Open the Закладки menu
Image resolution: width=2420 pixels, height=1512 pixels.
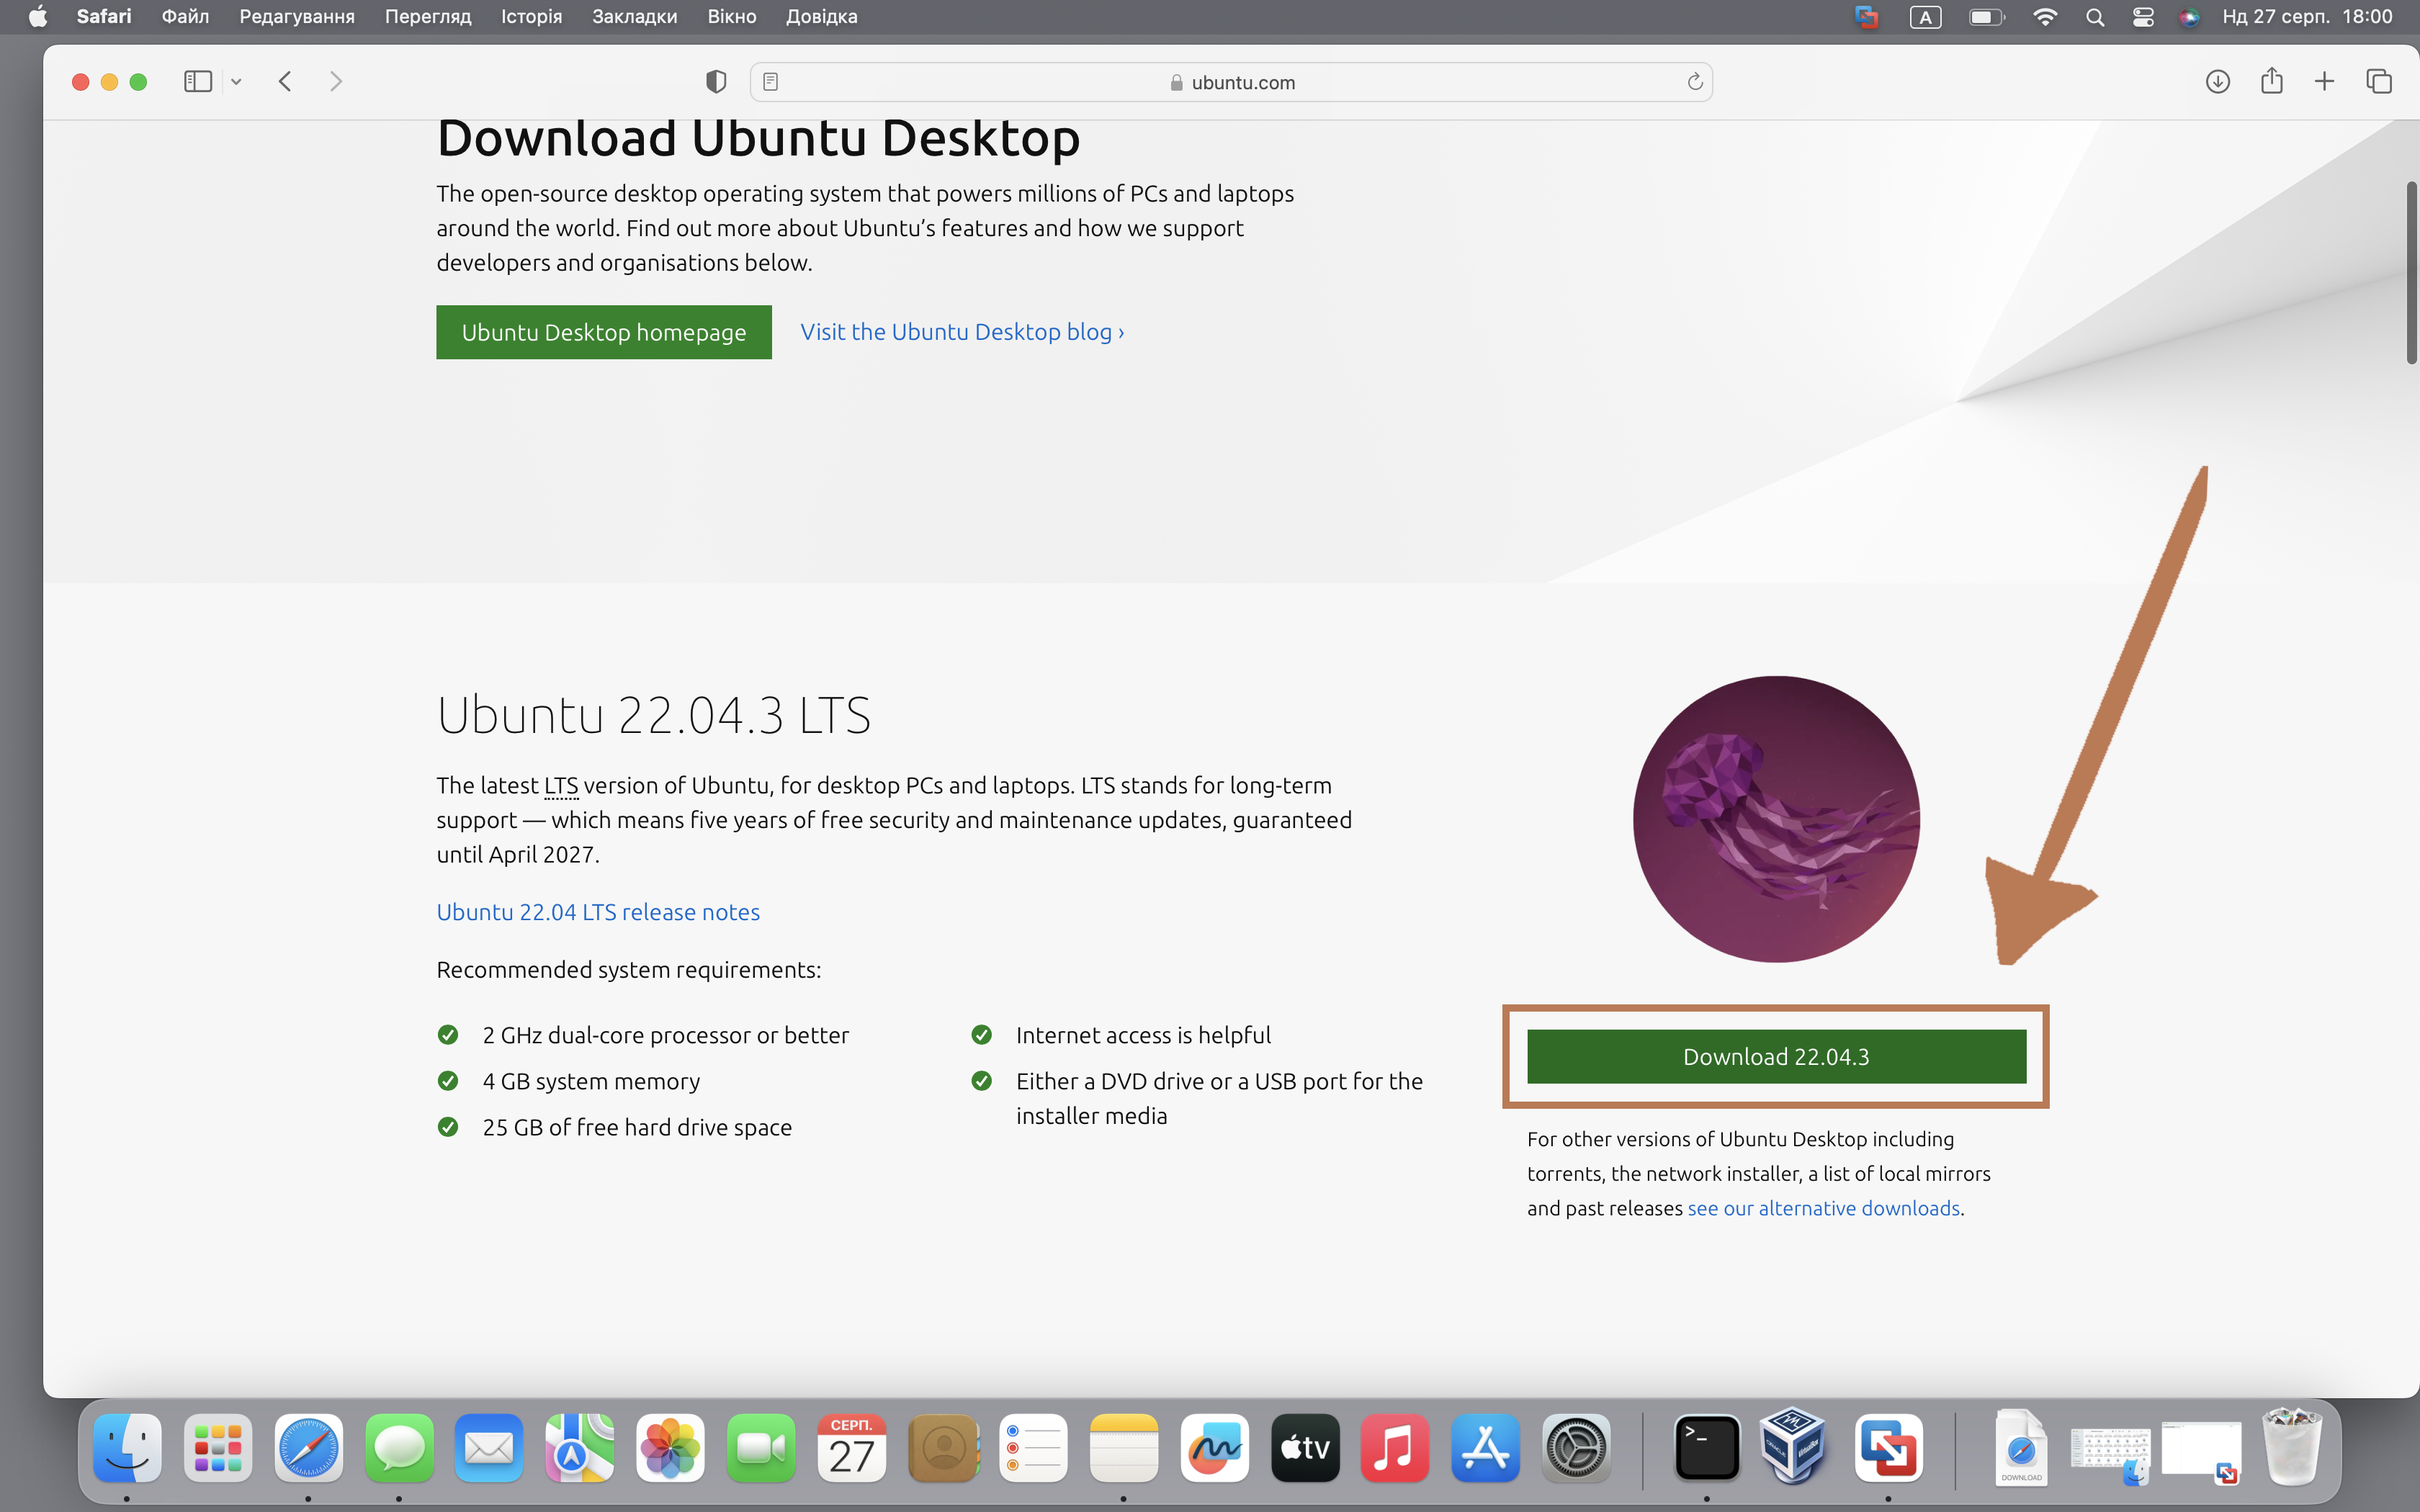tap(635, 17)
